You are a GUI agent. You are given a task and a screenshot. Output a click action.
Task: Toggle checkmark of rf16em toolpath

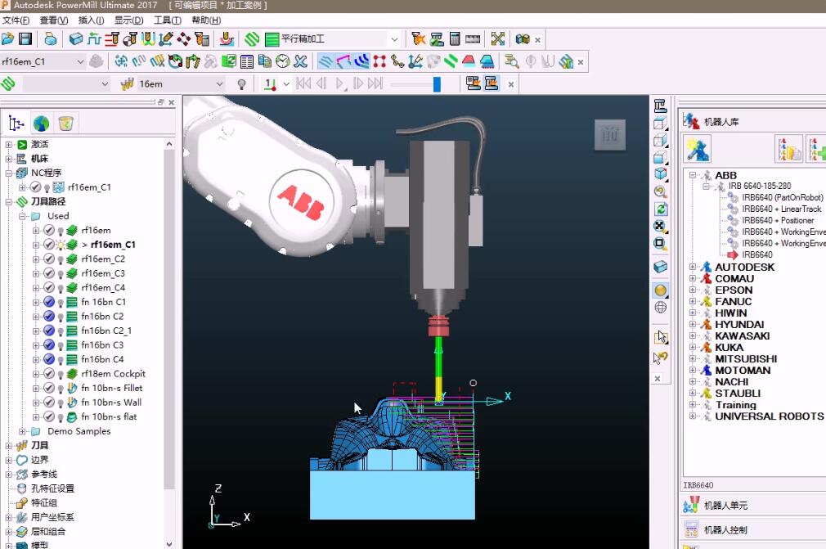tap(49, 230)
